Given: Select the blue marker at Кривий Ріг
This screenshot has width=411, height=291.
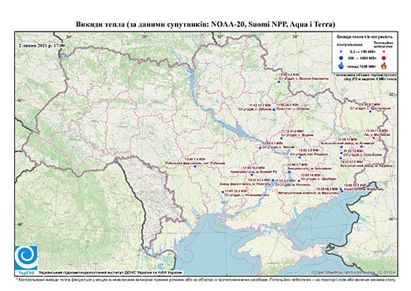Looking at the screenshot, I should point(252,175).
